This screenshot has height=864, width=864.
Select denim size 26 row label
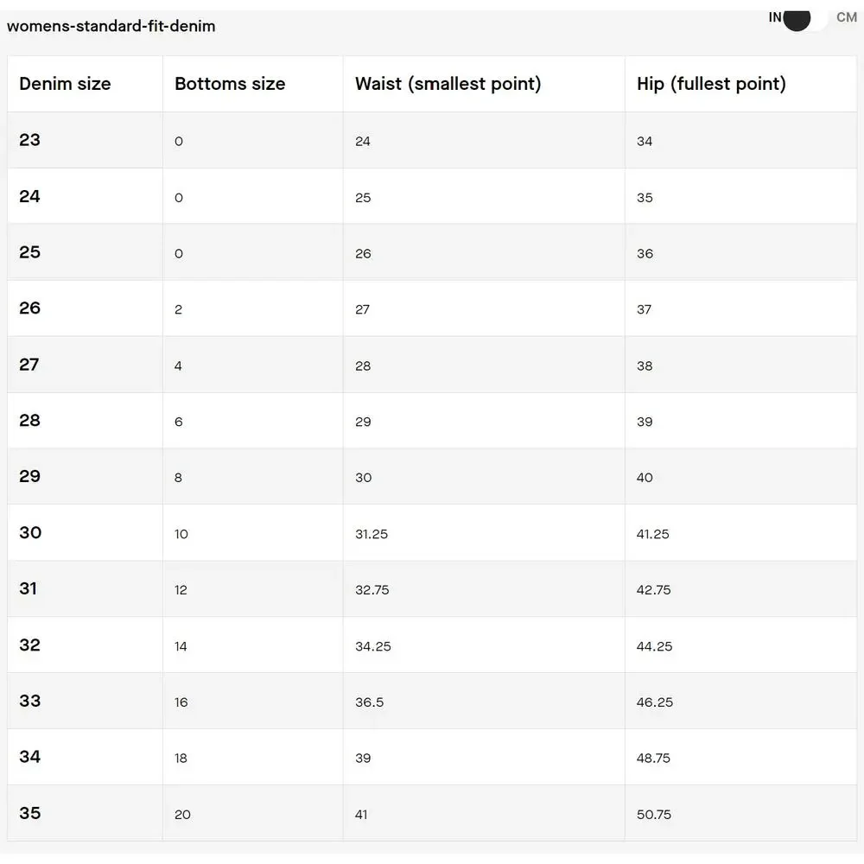coord(30,308)
